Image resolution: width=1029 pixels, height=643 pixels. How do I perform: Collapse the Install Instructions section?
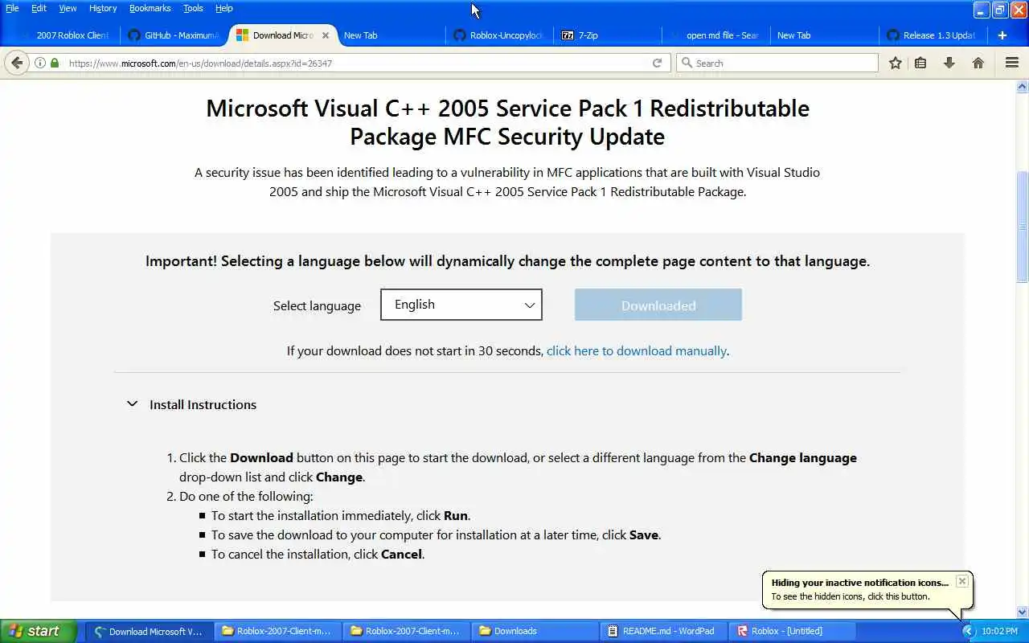pos(133,404)
